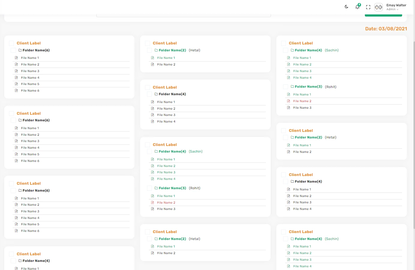
Task: Open the Emay Walter Admin dropdown
Action: click(x=396, y=7)
